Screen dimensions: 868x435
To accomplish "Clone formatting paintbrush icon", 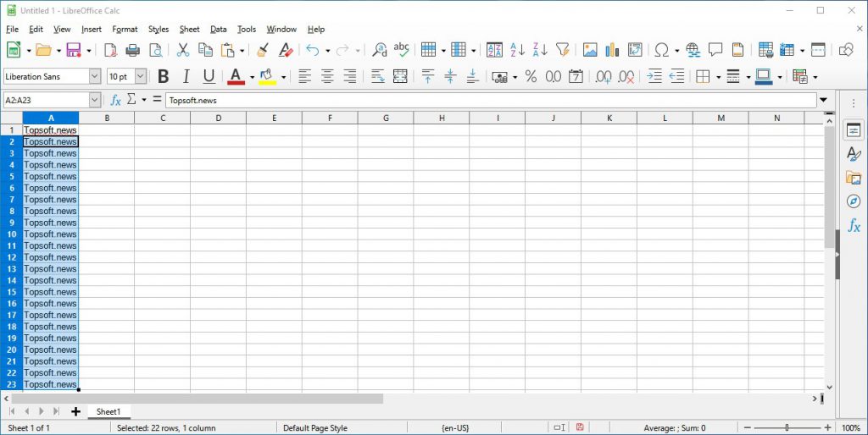I will click(x=263, y=50).
